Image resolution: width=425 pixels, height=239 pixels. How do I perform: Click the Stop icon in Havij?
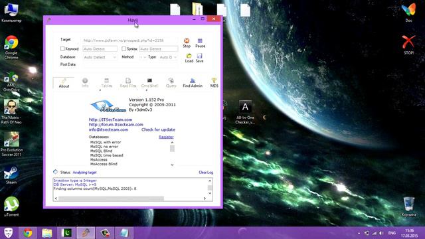tap(187, 41)
